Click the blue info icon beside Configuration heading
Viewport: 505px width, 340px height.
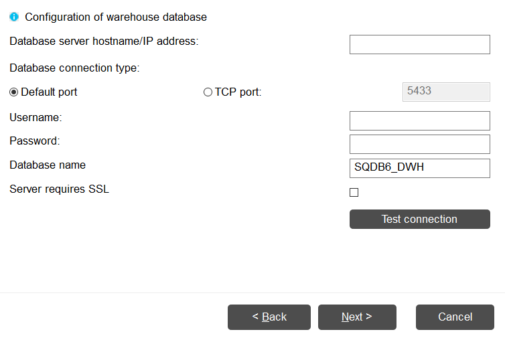click(x=14, y=17)
